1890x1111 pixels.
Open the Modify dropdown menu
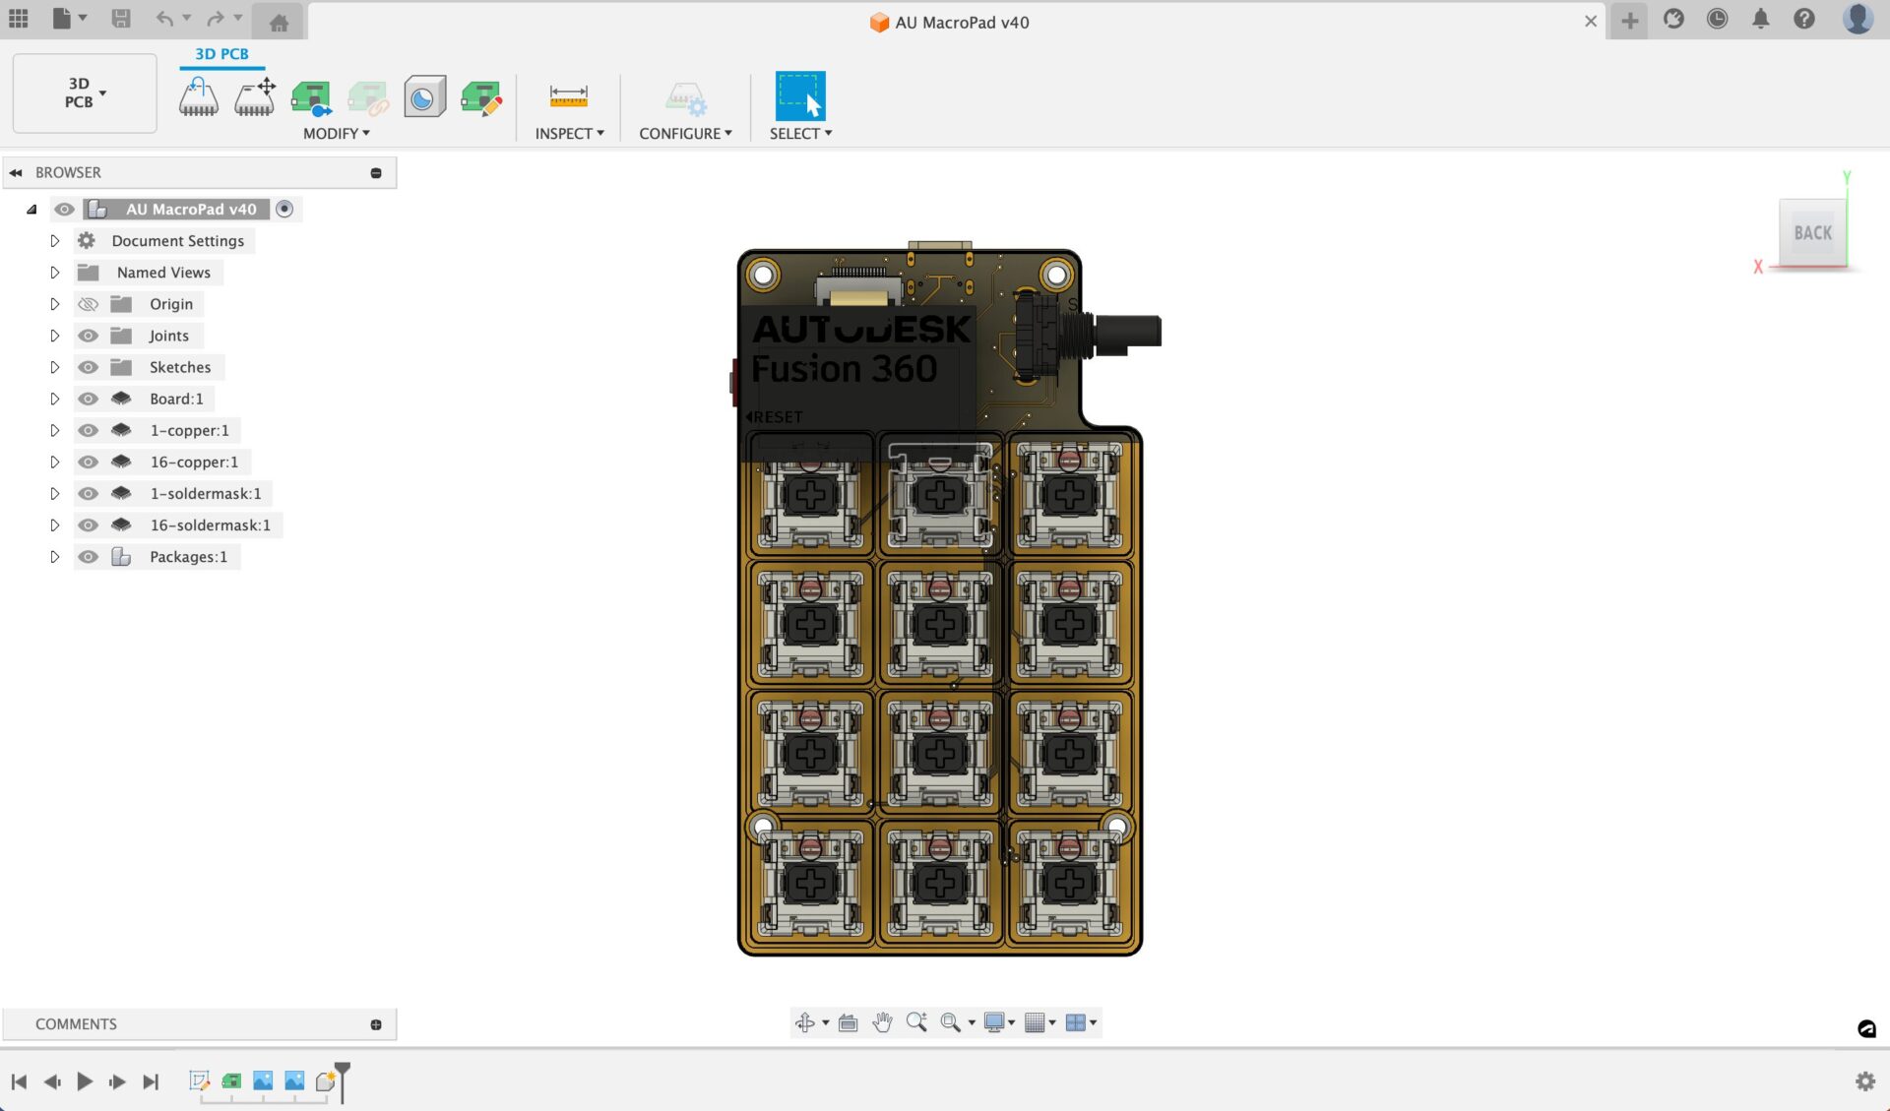[x=336, y=133]
